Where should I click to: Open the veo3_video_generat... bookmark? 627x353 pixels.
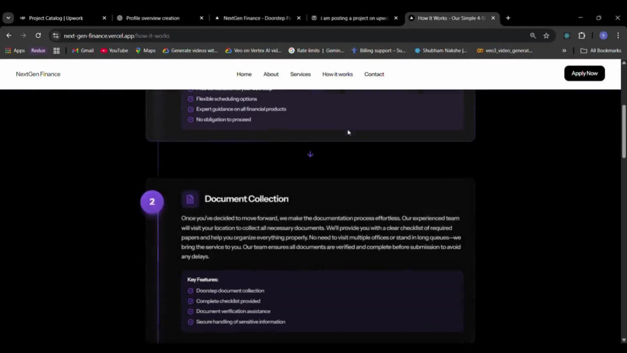point(504,50)
